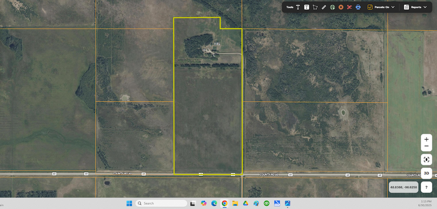Click the Windows taskbar Search box
This screenshot has width=437, height=209.
point(161,204)
